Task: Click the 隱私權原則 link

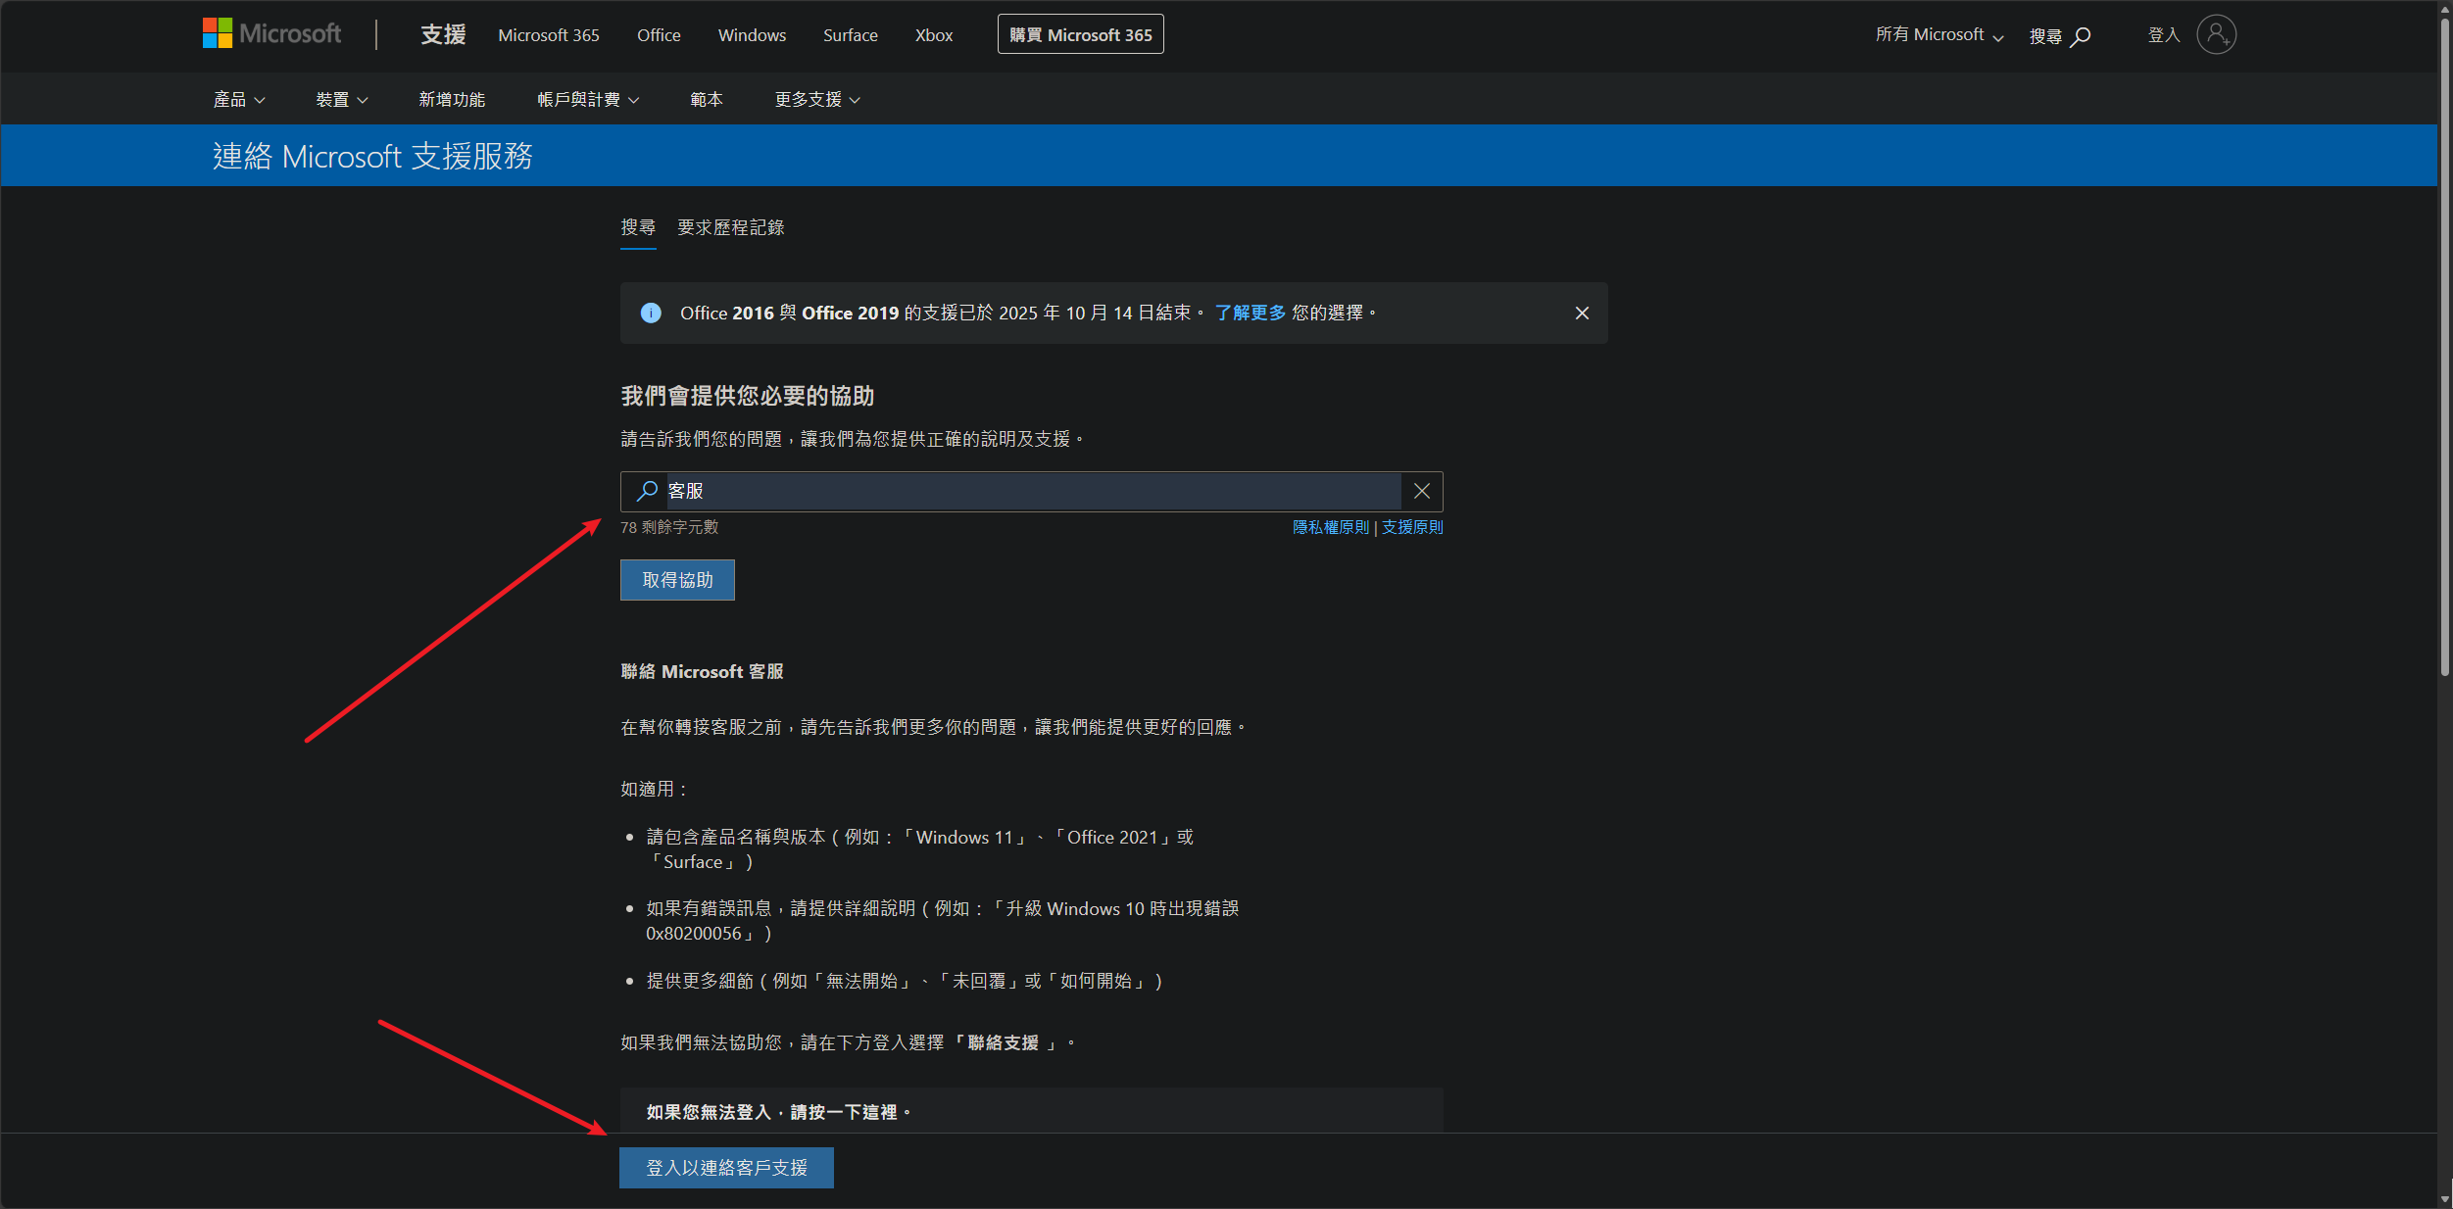Action: pyautogui.click(x=1330, y=528)
